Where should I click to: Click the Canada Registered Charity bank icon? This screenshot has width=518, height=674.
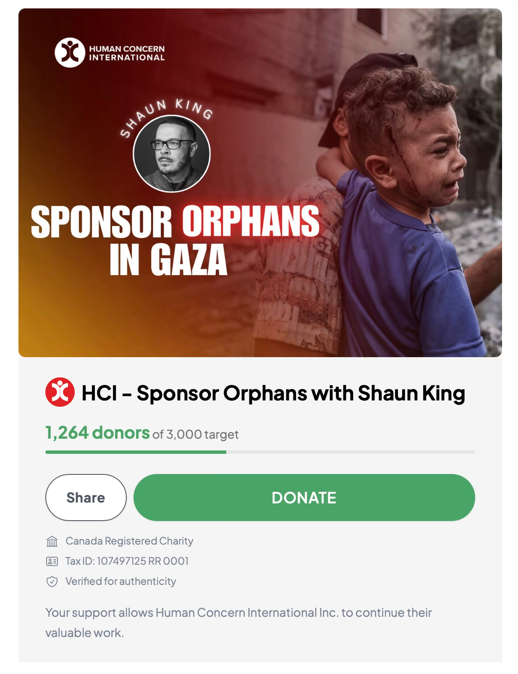[52, 541]
